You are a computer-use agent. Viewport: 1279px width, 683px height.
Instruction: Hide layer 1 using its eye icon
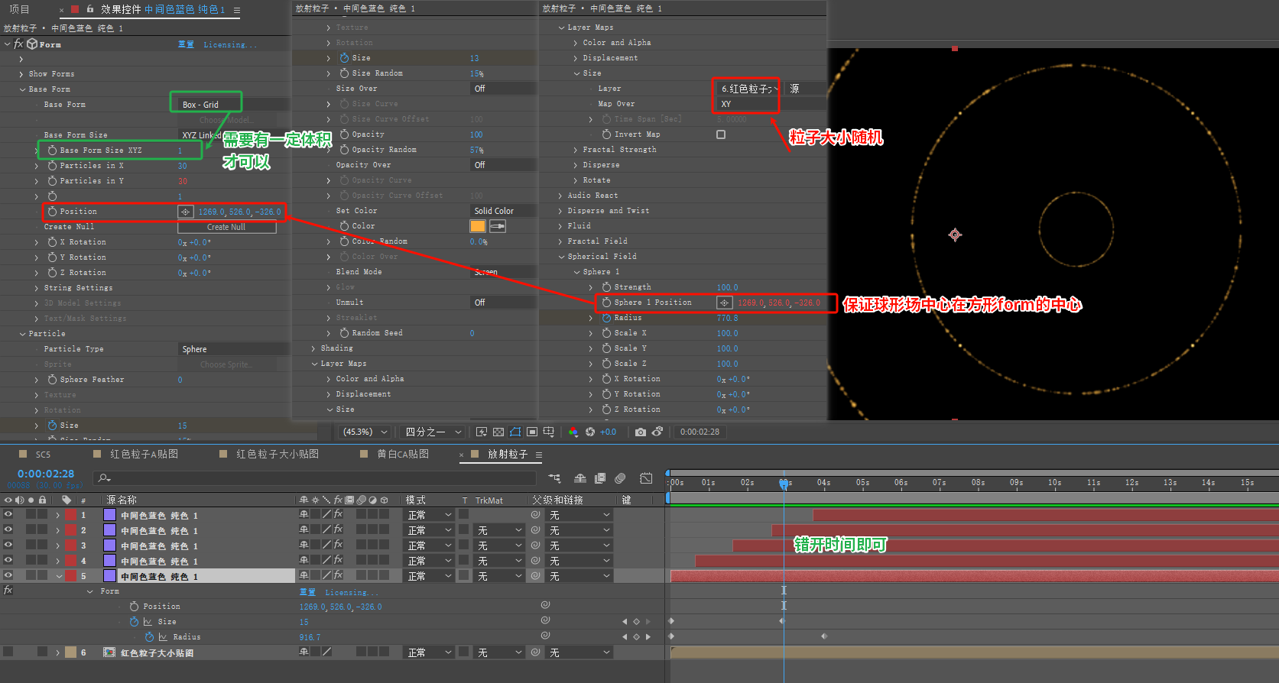[8, 515]
